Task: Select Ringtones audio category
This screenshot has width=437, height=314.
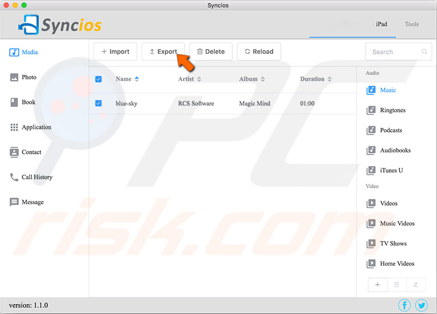Action: tap(386, 110)
